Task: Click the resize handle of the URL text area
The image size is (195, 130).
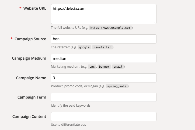Action: (x=155, y=22)
